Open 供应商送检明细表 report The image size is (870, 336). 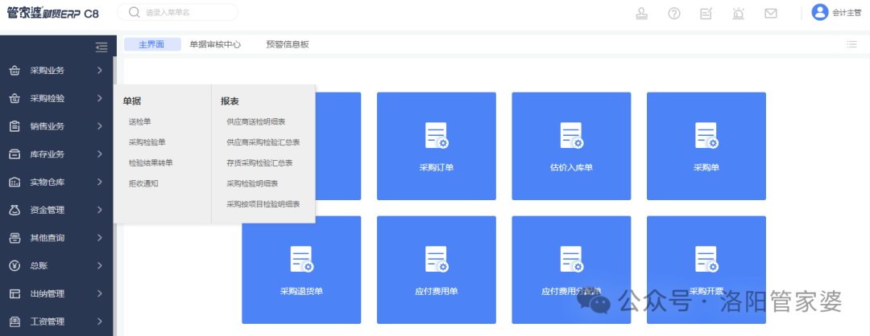tap(256, 121)
